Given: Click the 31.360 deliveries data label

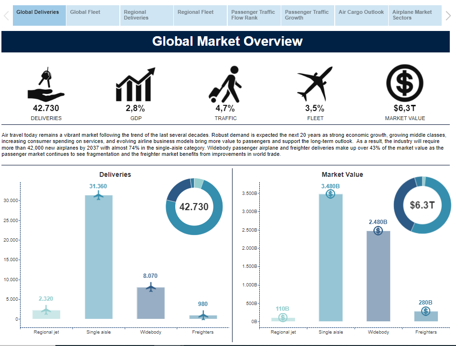Looking at the screenshot, I should 98,186.
